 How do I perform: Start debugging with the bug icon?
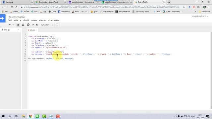37,25
